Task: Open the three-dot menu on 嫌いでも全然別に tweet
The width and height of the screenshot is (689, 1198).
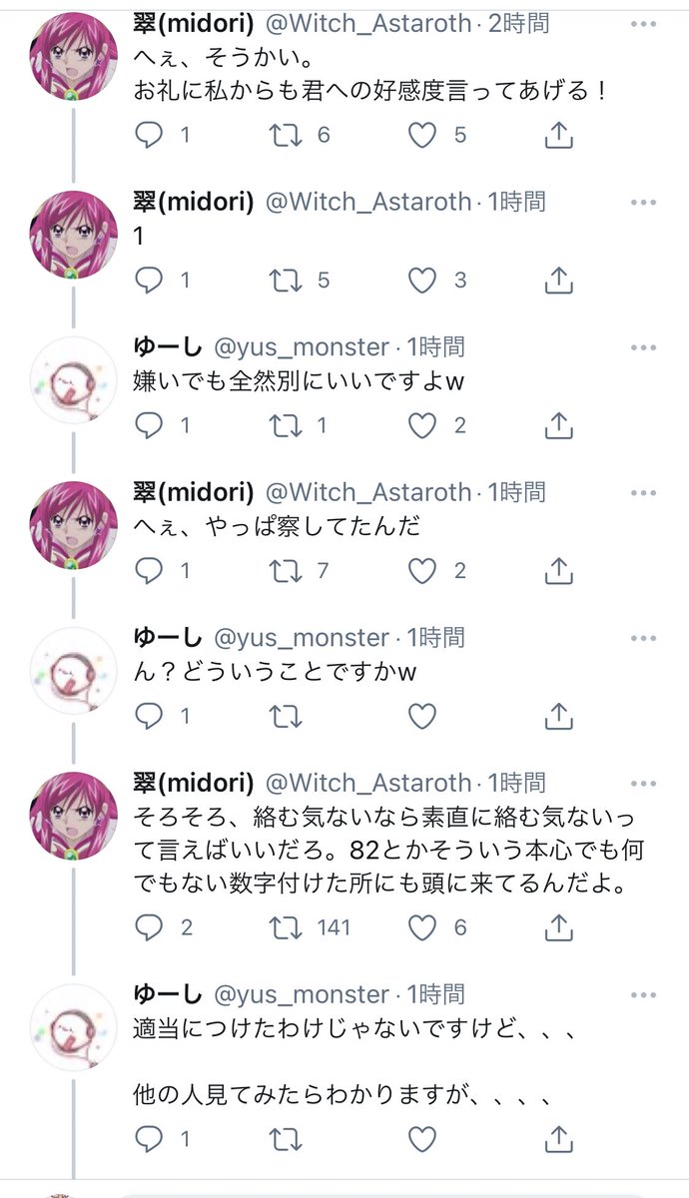Action: (x=643, y=347)
